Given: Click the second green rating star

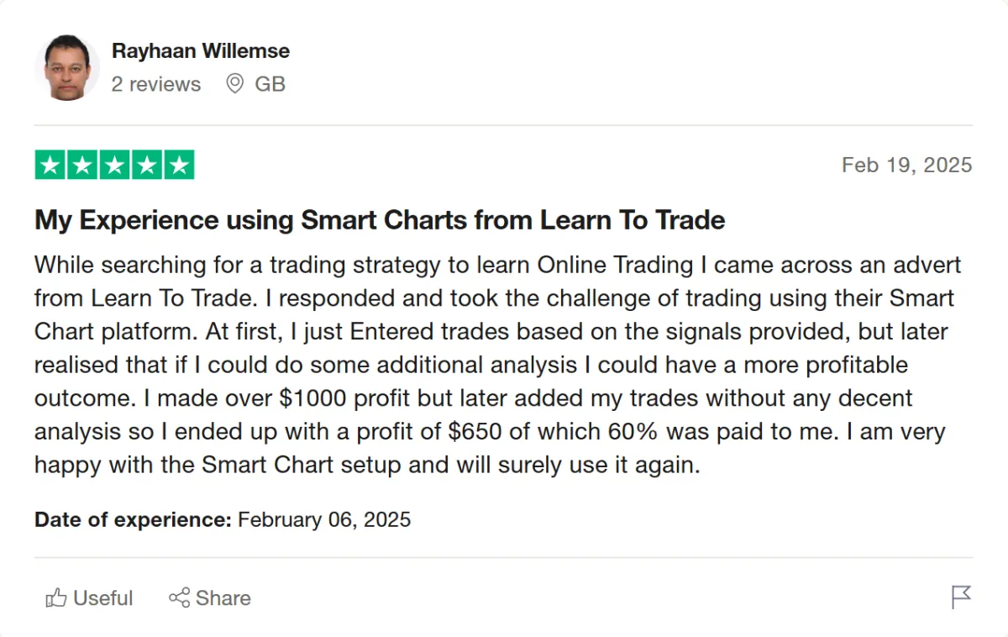Looking at the screenshot, I should 82,166.
